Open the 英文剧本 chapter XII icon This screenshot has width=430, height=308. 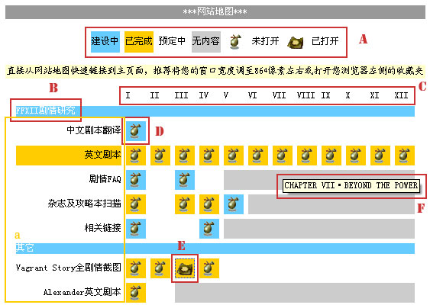click(x=405, y=156)
